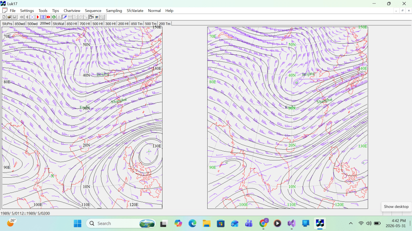
Task: Switch to the 850 Tm tab
Action: coord(137,24)
